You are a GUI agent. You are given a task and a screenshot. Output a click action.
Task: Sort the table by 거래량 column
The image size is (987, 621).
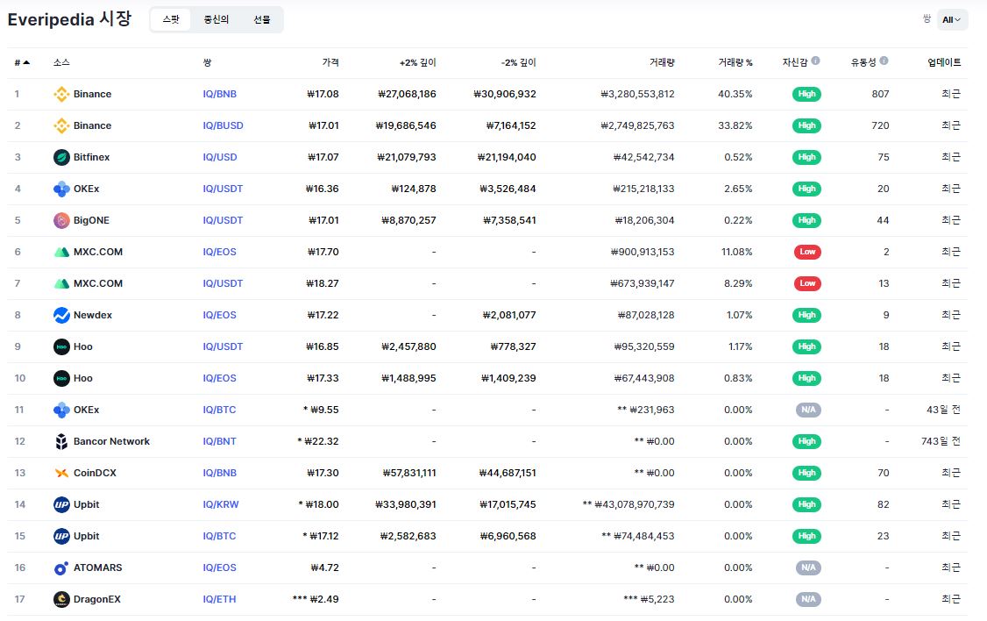click(x=662, y=62)
